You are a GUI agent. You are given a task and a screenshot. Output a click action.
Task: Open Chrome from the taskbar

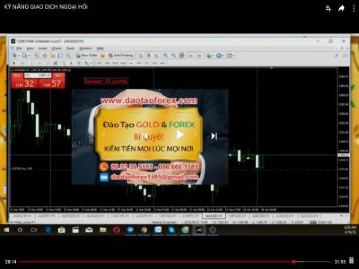pyautogui.click(x=144, y=230)
